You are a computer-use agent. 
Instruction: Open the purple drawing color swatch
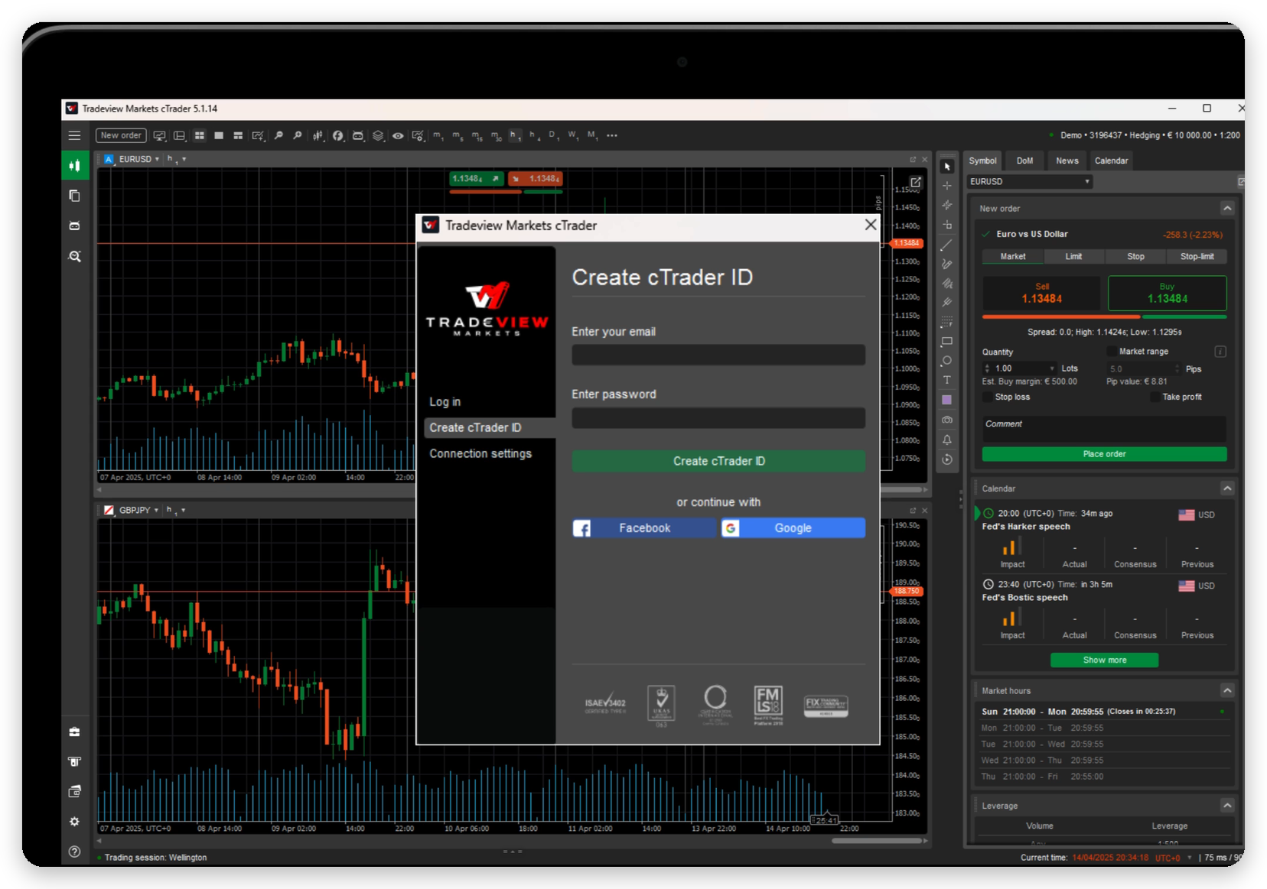point(946,400)
